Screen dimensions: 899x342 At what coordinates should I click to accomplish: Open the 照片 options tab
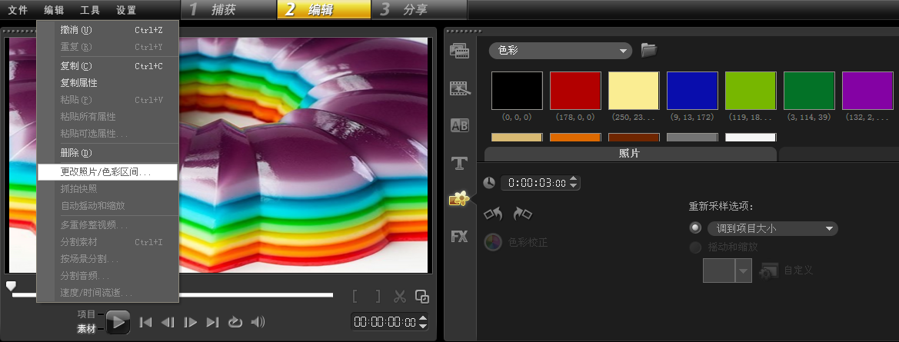coord(629,154)
